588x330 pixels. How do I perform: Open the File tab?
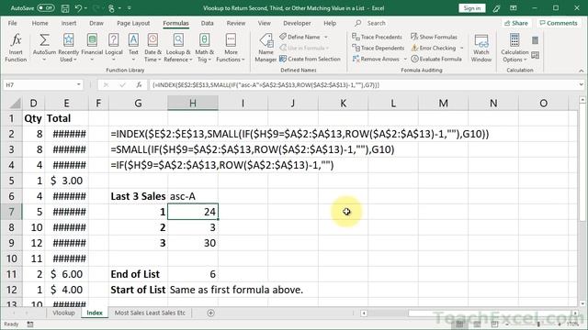12,23
